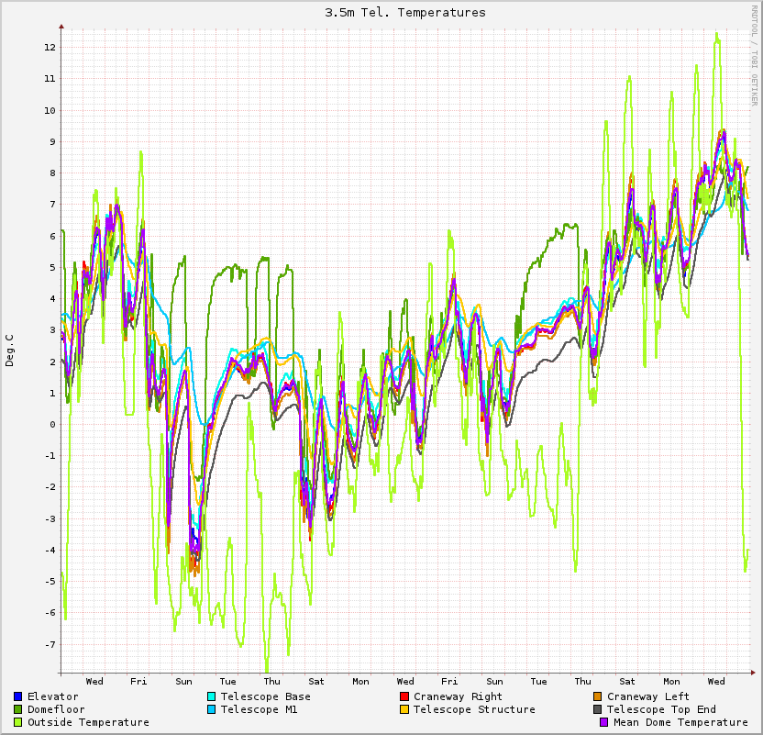Screen dimensions: 763x735
Task: Click the 12 tick label on y-axis
Action: [50, 48]
